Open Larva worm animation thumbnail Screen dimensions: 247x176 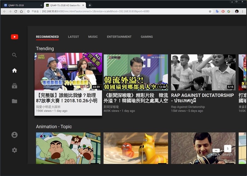click(136, 148)
